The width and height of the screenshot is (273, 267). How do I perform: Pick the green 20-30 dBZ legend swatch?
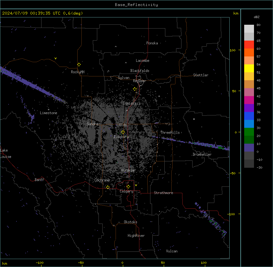(x=249, y=132)
